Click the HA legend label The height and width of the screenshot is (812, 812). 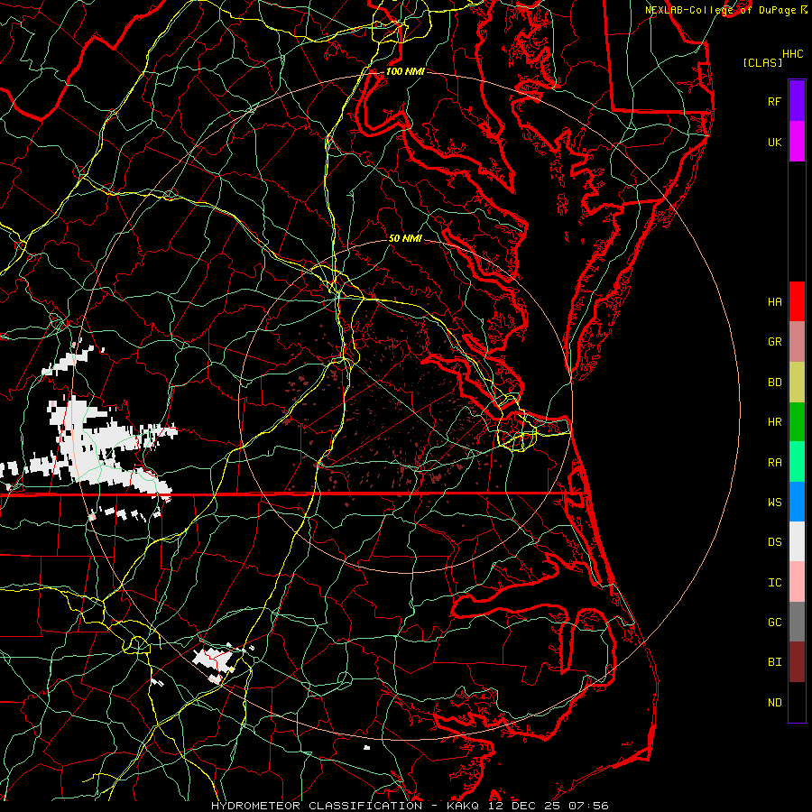click(x=774, y=302)
